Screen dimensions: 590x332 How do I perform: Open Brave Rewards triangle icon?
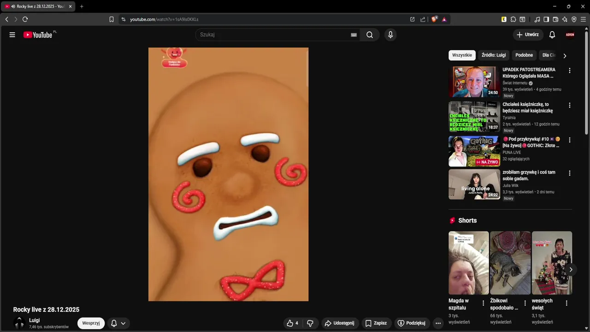point(444,19)
